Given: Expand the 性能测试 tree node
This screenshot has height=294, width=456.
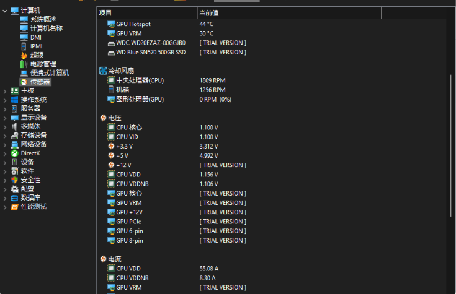Looking at the screenshot, I should pyautogui.click(x=5, y=207).
